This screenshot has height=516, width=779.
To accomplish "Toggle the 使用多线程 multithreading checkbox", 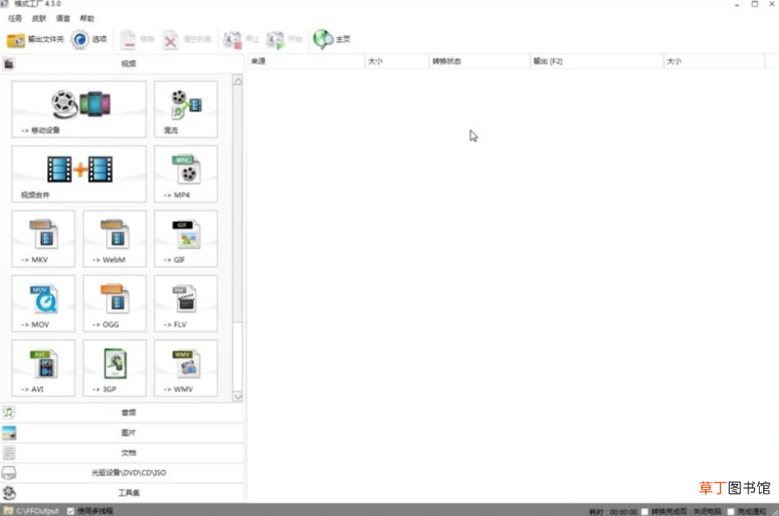I will [x=71, y=511].
